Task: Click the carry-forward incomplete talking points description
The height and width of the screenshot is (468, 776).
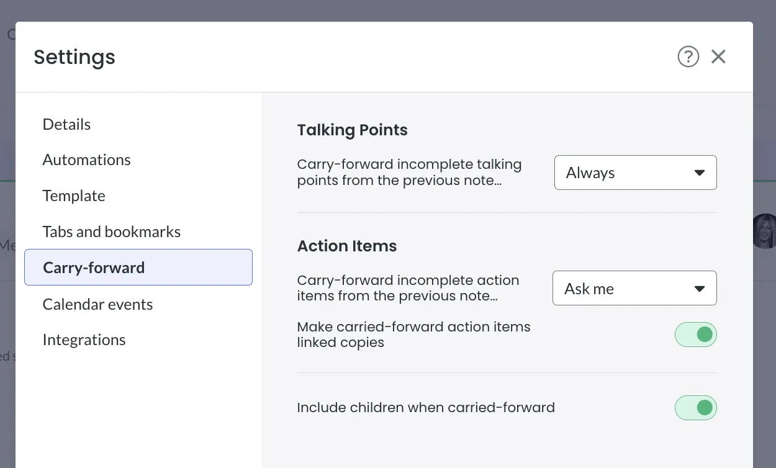Action: pyautogui.click(x=409, y=173)
